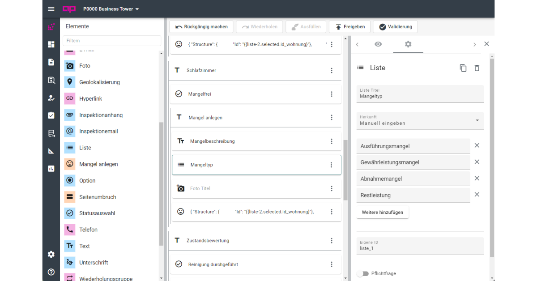Switch to the preview eye tab
The width and height of the screenshot is (537, 281).
tap(378, 44)
